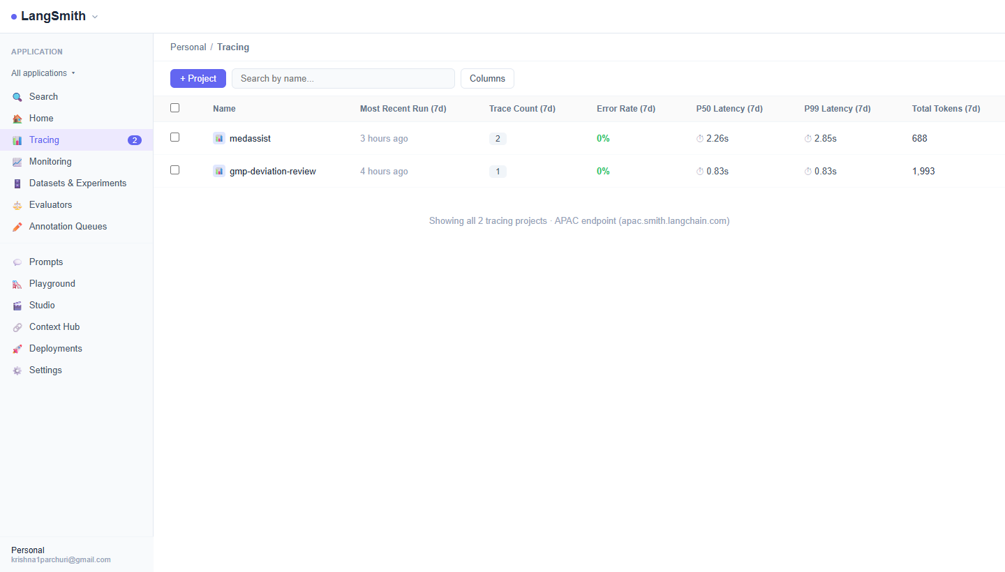Open Settings page from the sidebar

(x=77, y=370)
